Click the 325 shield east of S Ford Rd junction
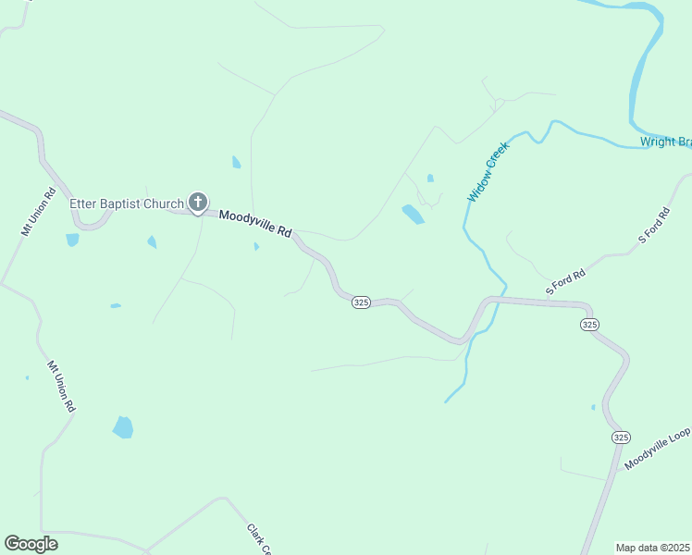692x555 pixels. 589,325
